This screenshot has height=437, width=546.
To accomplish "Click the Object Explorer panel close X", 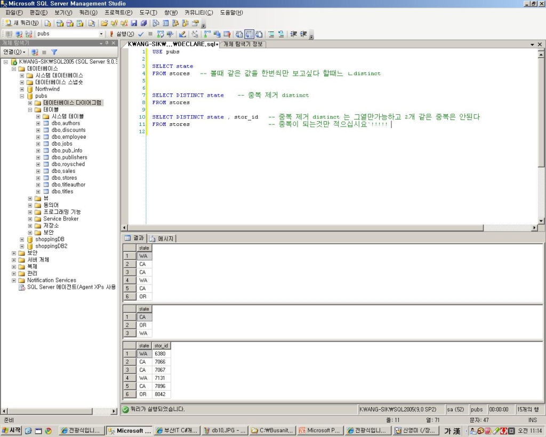I will 113,43.
